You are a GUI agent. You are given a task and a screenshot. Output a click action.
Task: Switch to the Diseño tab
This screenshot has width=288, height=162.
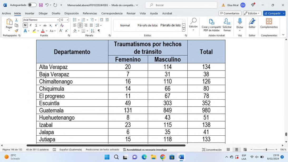pyautogui.click(x=56, y=13)
